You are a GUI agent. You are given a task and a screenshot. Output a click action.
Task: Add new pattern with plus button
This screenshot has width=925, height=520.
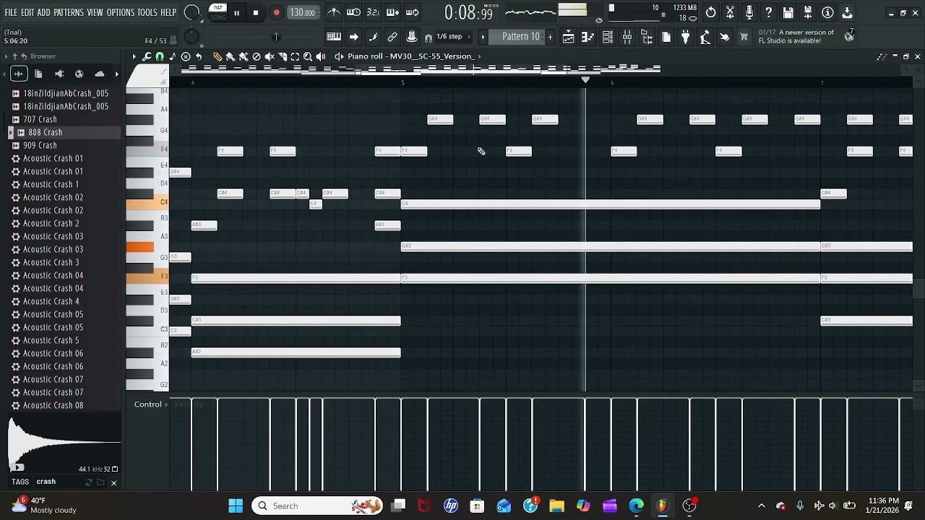pyautogui.click(x=550, y=37)
